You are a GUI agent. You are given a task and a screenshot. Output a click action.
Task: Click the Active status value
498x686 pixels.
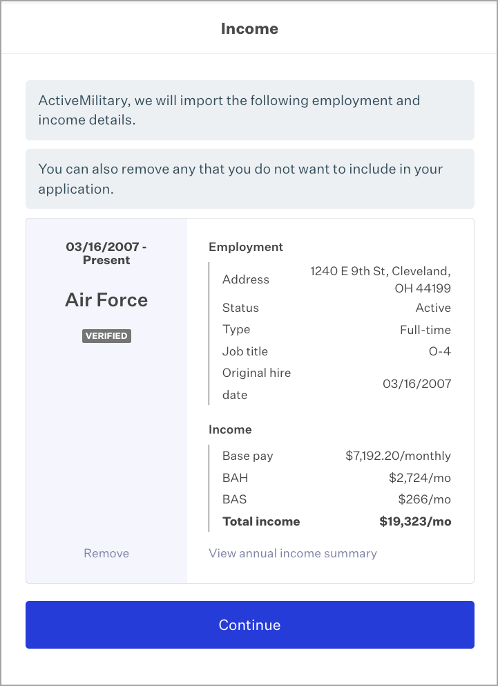coord(433,308)
